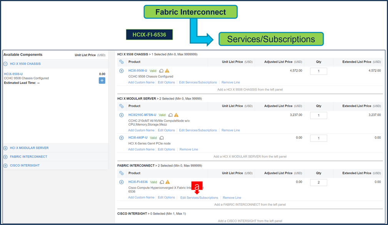Screen dimensions: 388x225
Task: Click the Qty field for HCIX-440P-U
Action: [x=319, y=138]
